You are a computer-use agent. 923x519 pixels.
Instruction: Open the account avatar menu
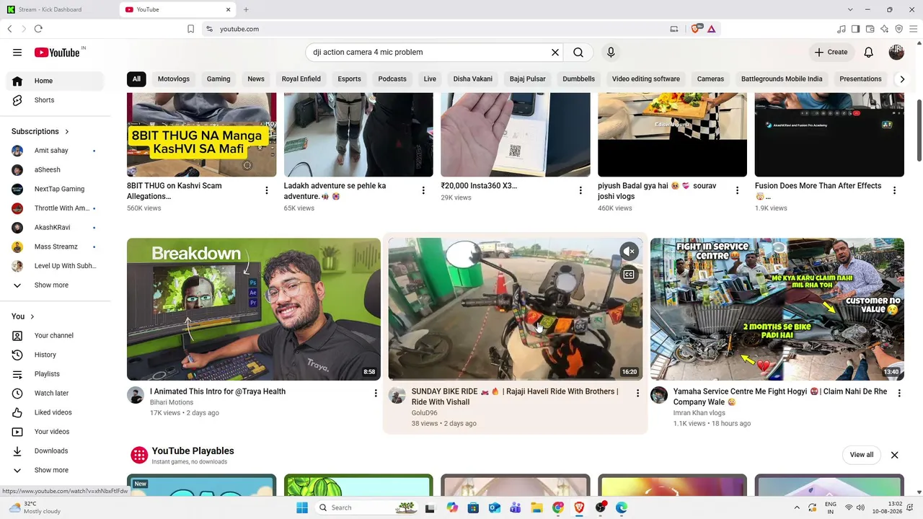pyautogui.click(x=896, y=52)
